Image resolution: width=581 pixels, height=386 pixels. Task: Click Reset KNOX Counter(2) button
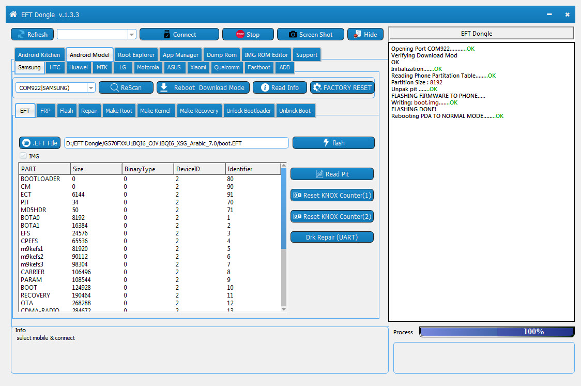[332, 216]
